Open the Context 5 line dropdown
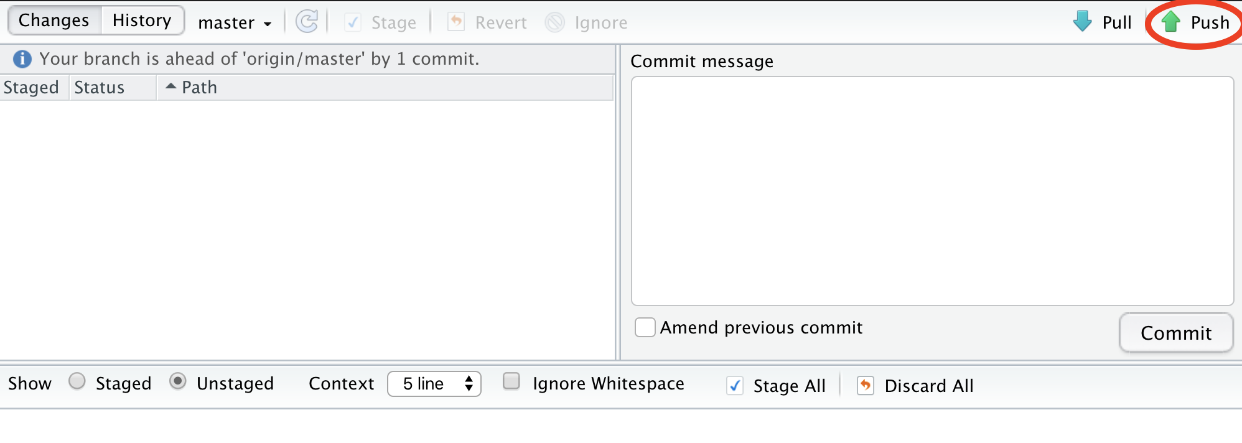The image size is (1242, 443). pos(434,383)
